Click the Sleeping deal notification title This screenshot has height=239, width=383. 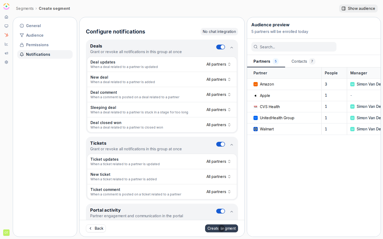click(103, 108)
